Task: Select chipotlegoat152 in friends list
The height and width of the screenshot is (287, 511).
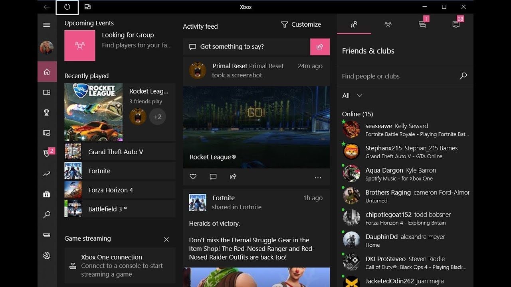Action: click(405, 218)
